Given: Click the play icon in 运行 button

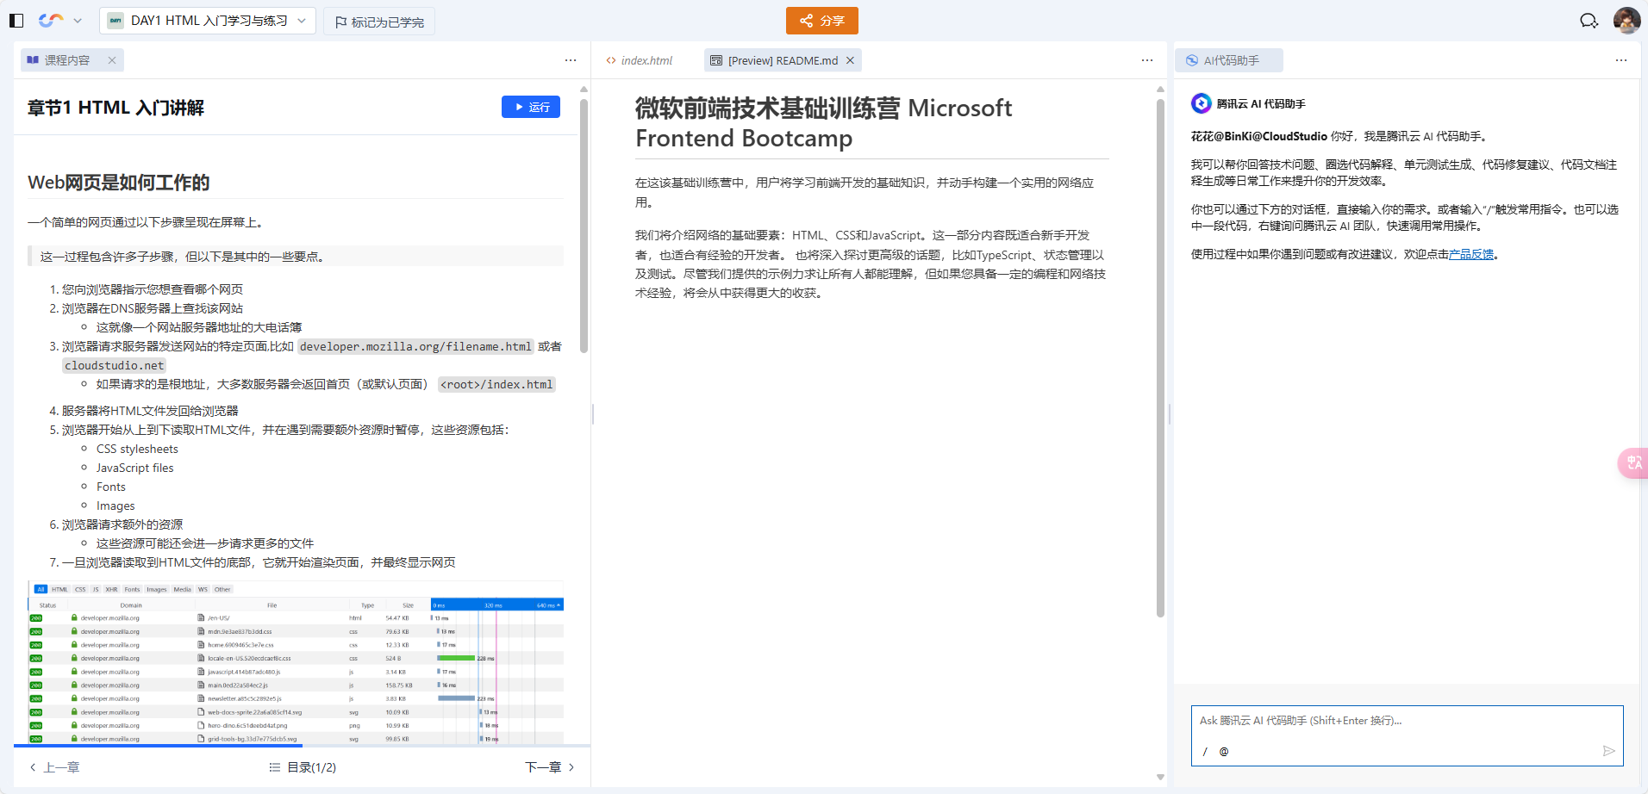Looking at the screenshot, I should point(519,107).
